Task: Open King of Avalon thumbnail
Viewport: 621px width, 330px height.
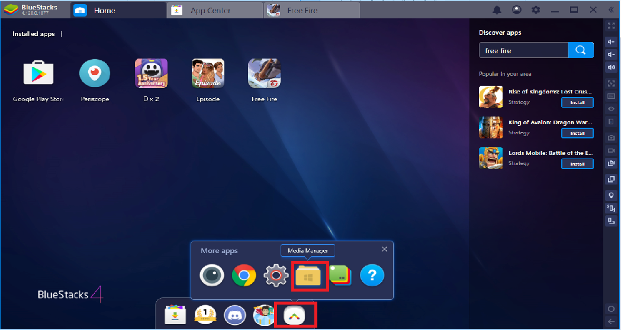Action: click(491, 127)
